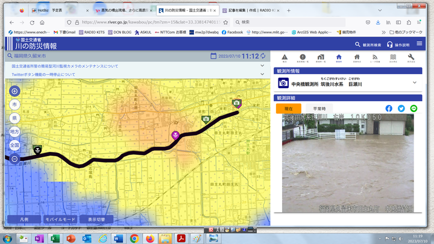
Task: Click the map zoom-out minus button
Action: pos(14,158)
